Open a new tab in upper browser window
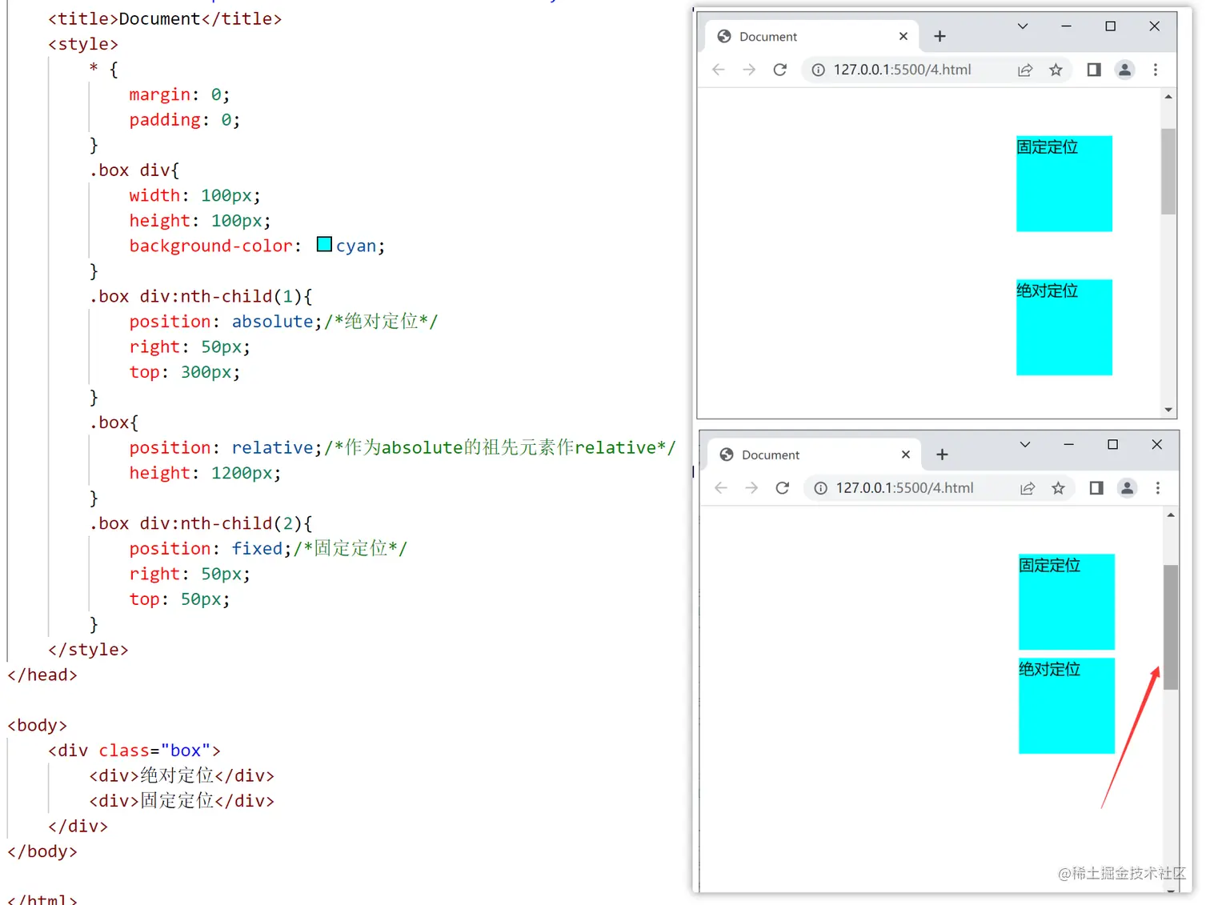1210x905 pixels. [940, 36]
